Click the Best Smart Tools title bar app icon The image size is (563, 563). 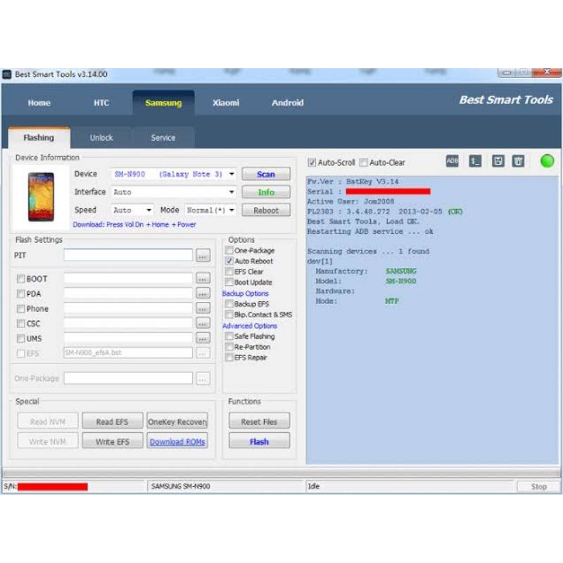[x=7, y=75]
